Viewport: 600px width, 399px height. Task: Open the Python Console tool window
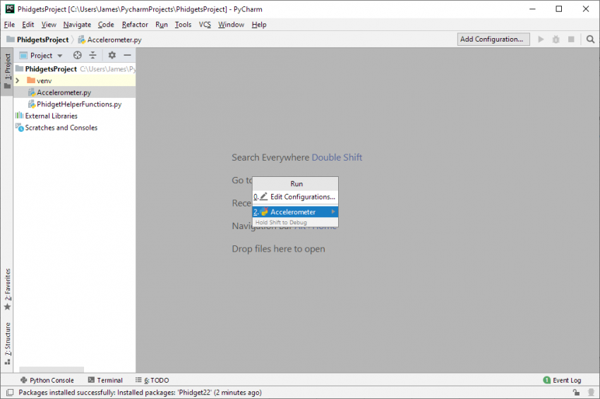click(47, 380)
